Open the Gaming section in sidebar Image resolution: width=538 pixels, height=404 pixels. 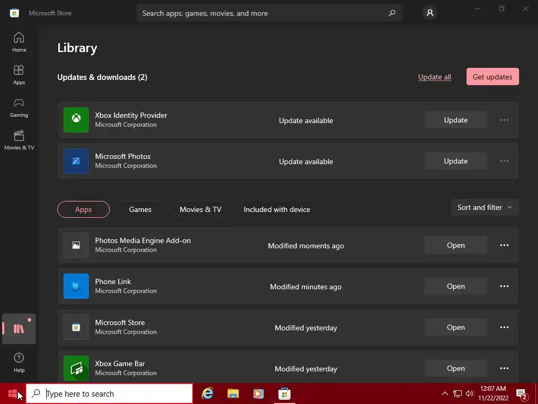[x=19, y=107]
